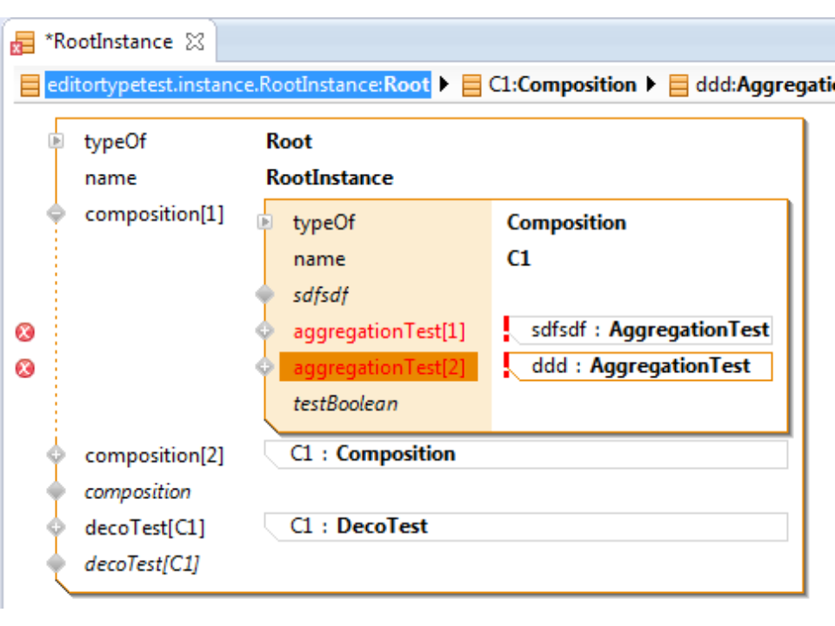Image resolution: width=835 pixels, height=626 pixels.
Task: Expand the Root typeOf row
Action: tap(57, 142)
